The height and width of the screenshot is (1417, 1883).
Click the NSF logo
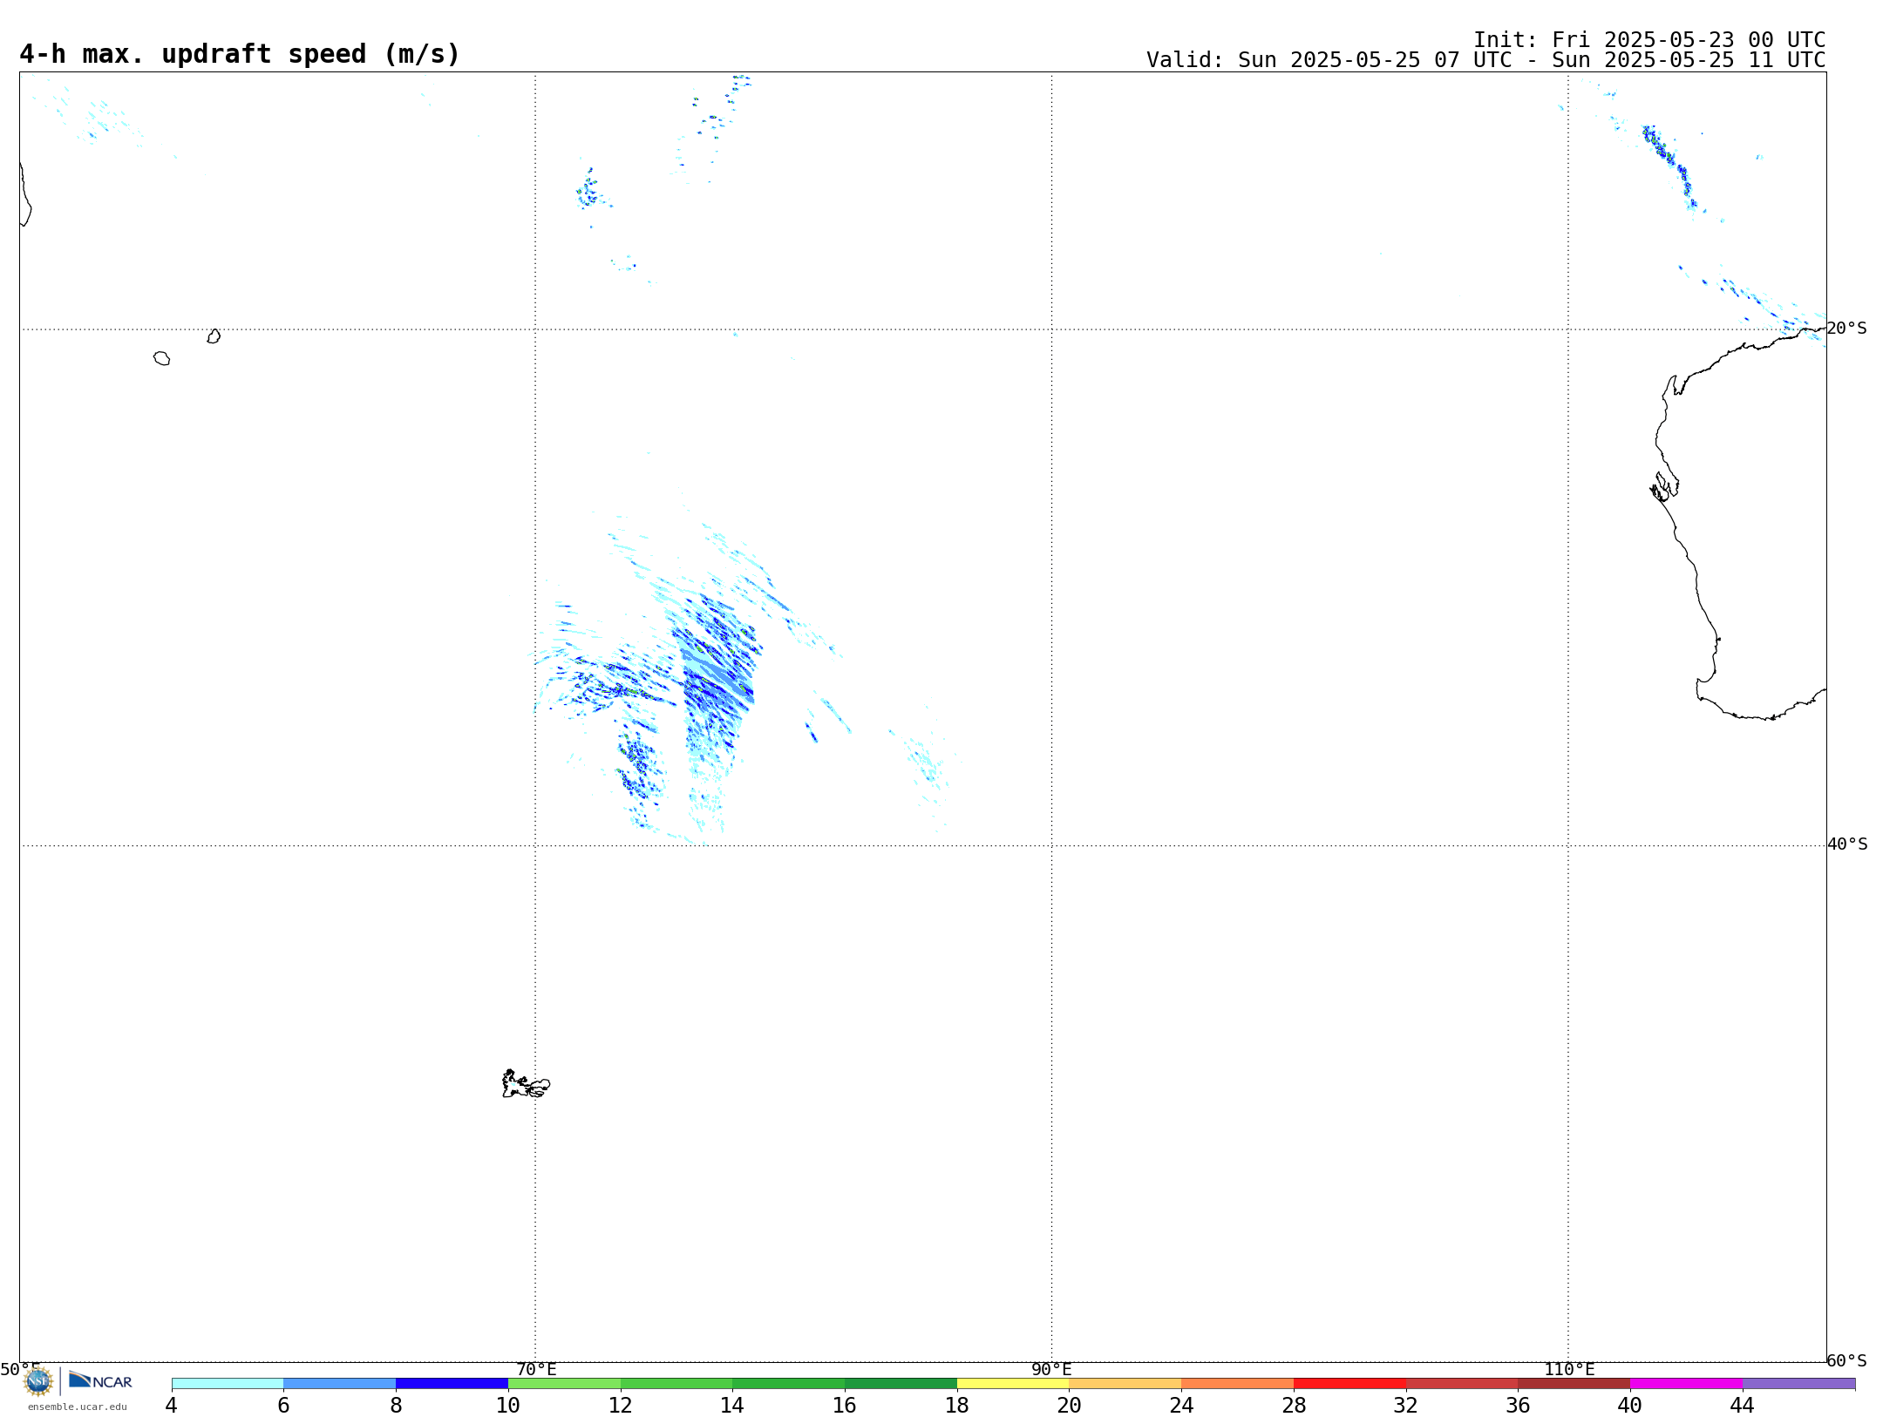38,1381
